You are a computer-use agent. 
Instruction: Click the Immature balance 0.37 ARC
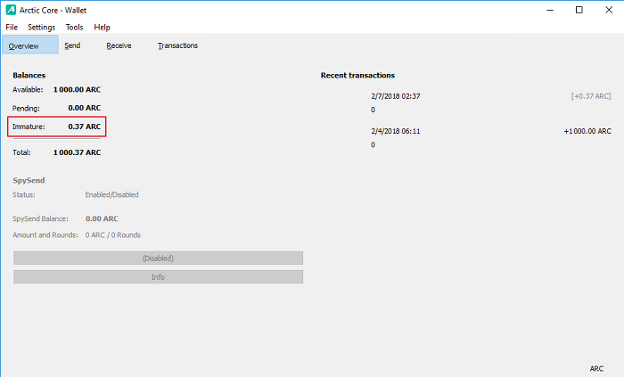click(85, 127)
